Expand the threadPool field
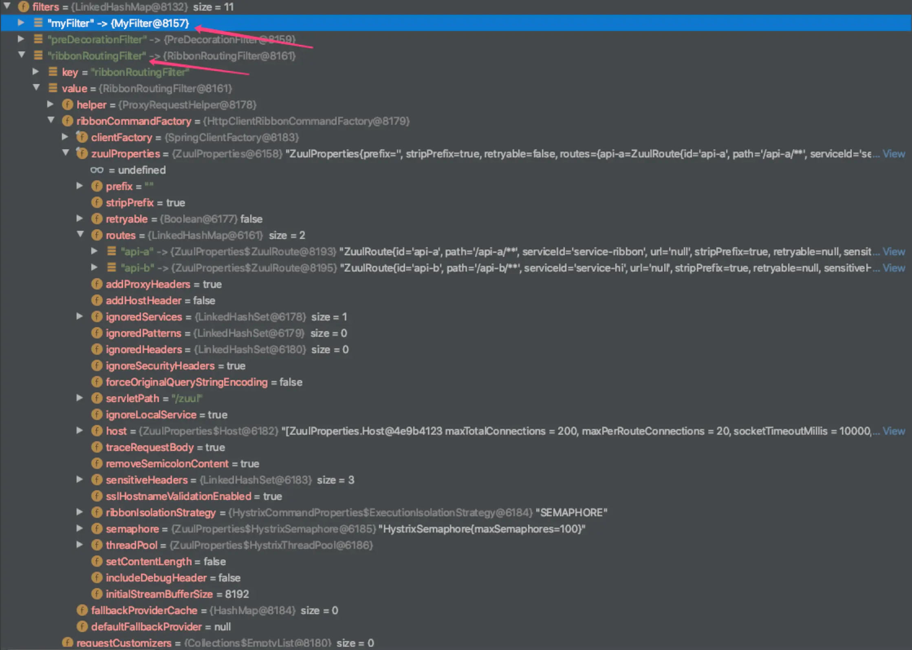Image resolution: width=912 pixels, height=650 pixels. click(x=79, y=545)
